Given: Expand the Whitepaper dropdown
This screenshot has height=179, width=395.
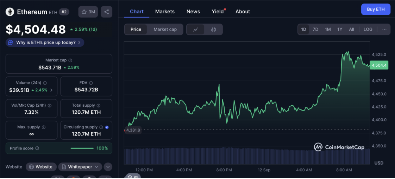Looking at the screenshot, I should click(80, 167).
